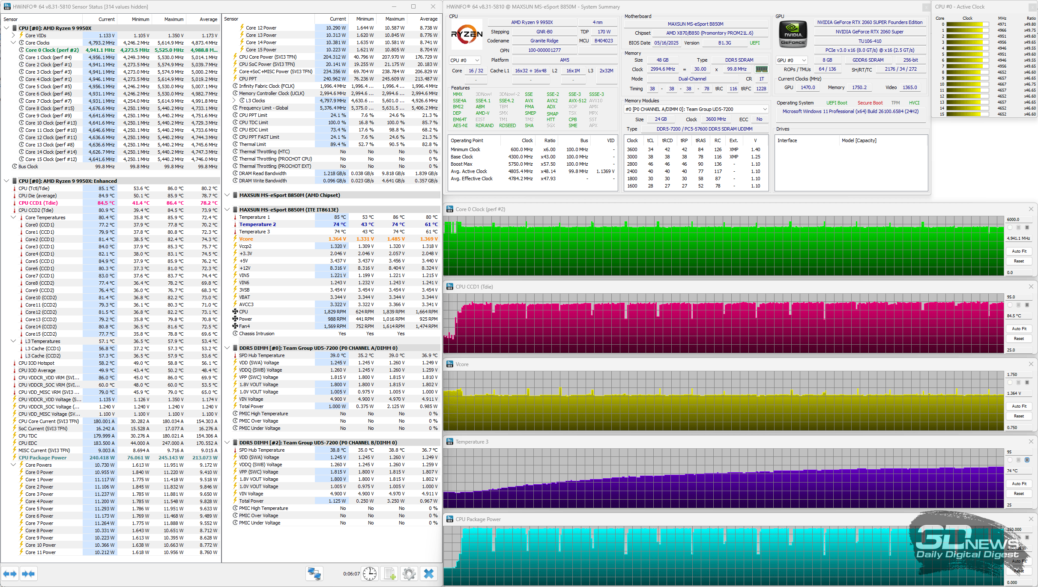The image size is (1038, 587).
Task: Select light gray background in Vcore graph
Action: pos(1019,382)
